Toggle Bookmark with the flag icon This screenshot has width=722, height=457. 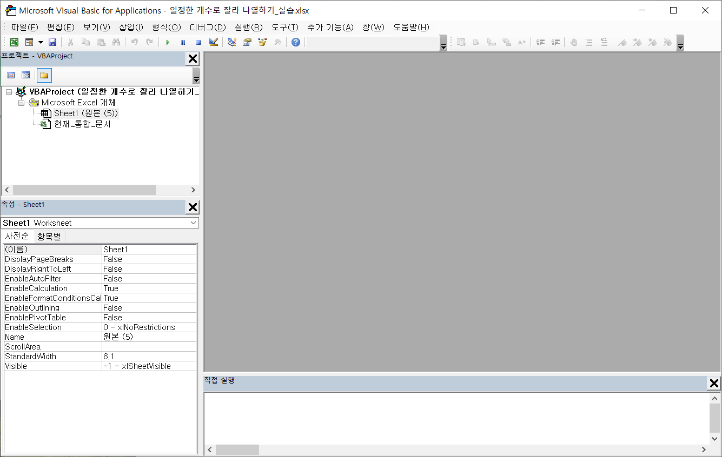pos(622,42)
